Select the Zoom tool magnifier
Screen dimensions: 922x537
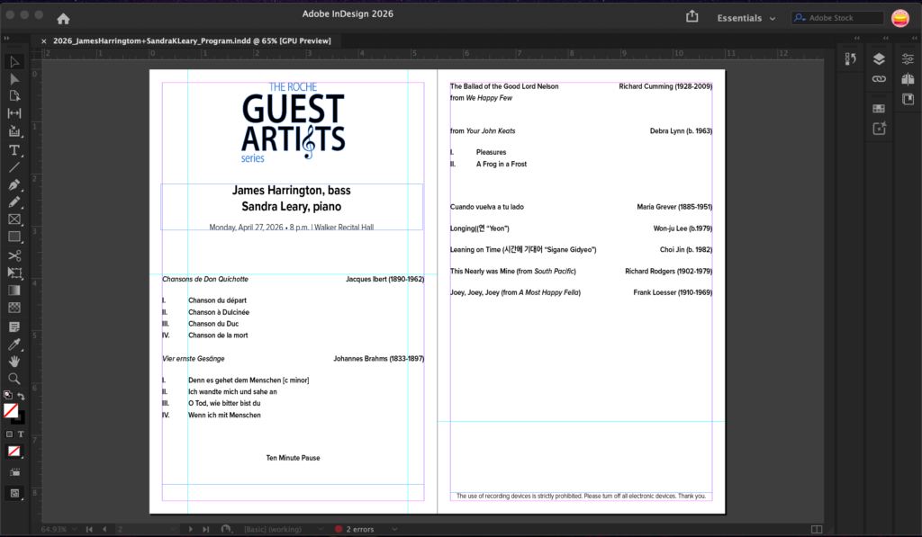point(14,379)
